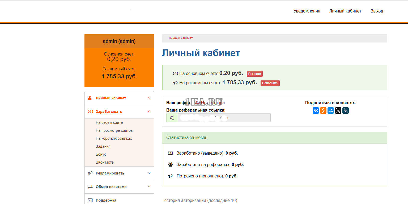Collapse the Зарабатывать section chevron
408x204 pixels.
coord(149,112)
